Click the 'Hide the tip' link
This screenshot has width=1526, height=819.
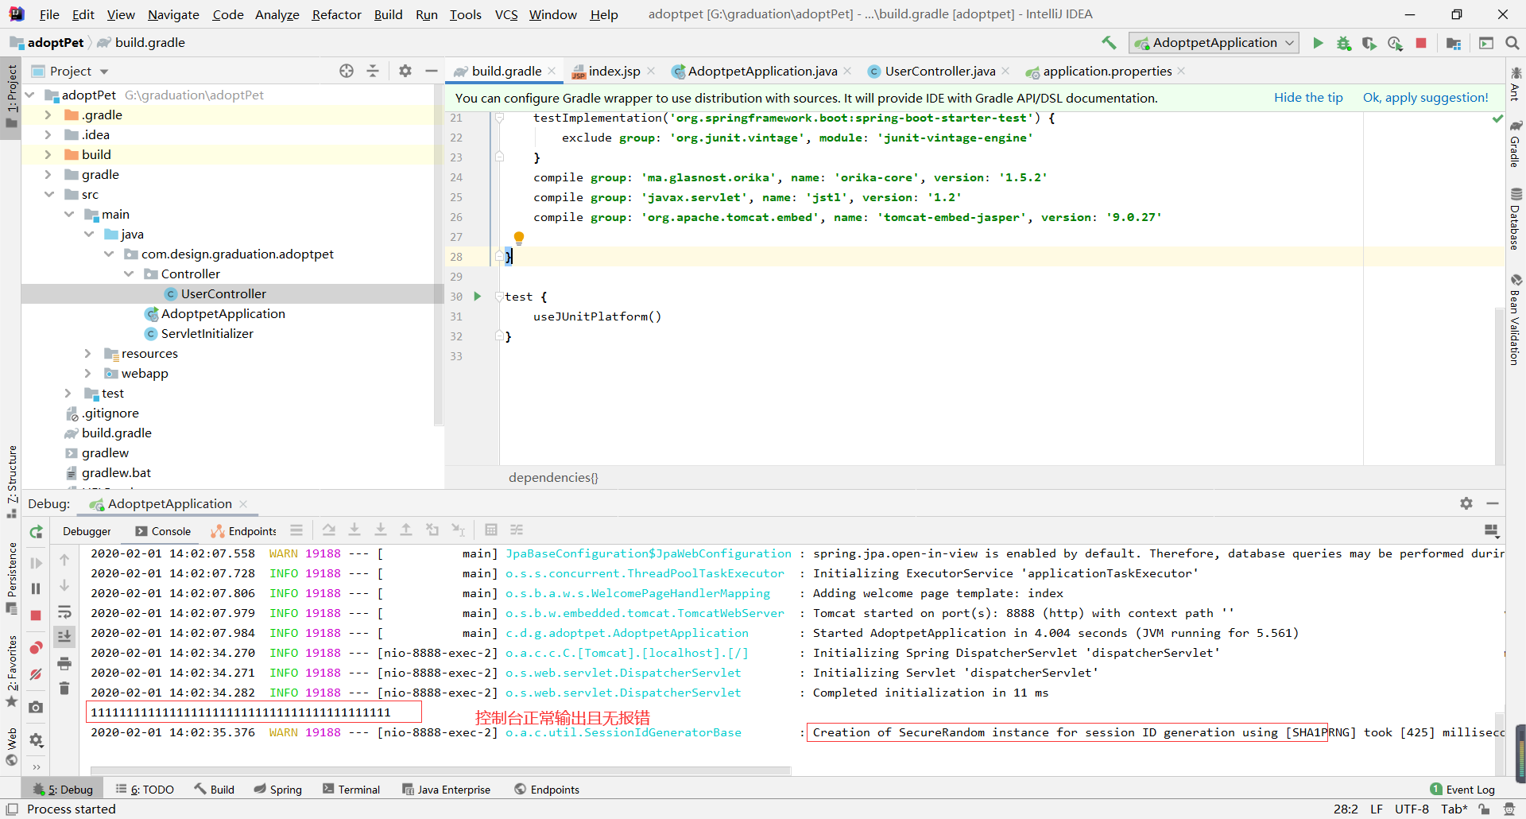(x=1308, y=97)
